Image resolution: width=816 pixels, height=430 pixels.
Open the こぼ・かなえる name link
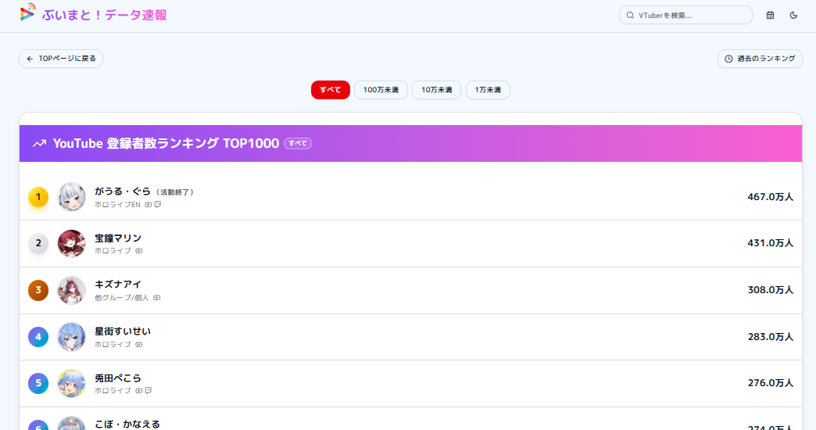127,425
